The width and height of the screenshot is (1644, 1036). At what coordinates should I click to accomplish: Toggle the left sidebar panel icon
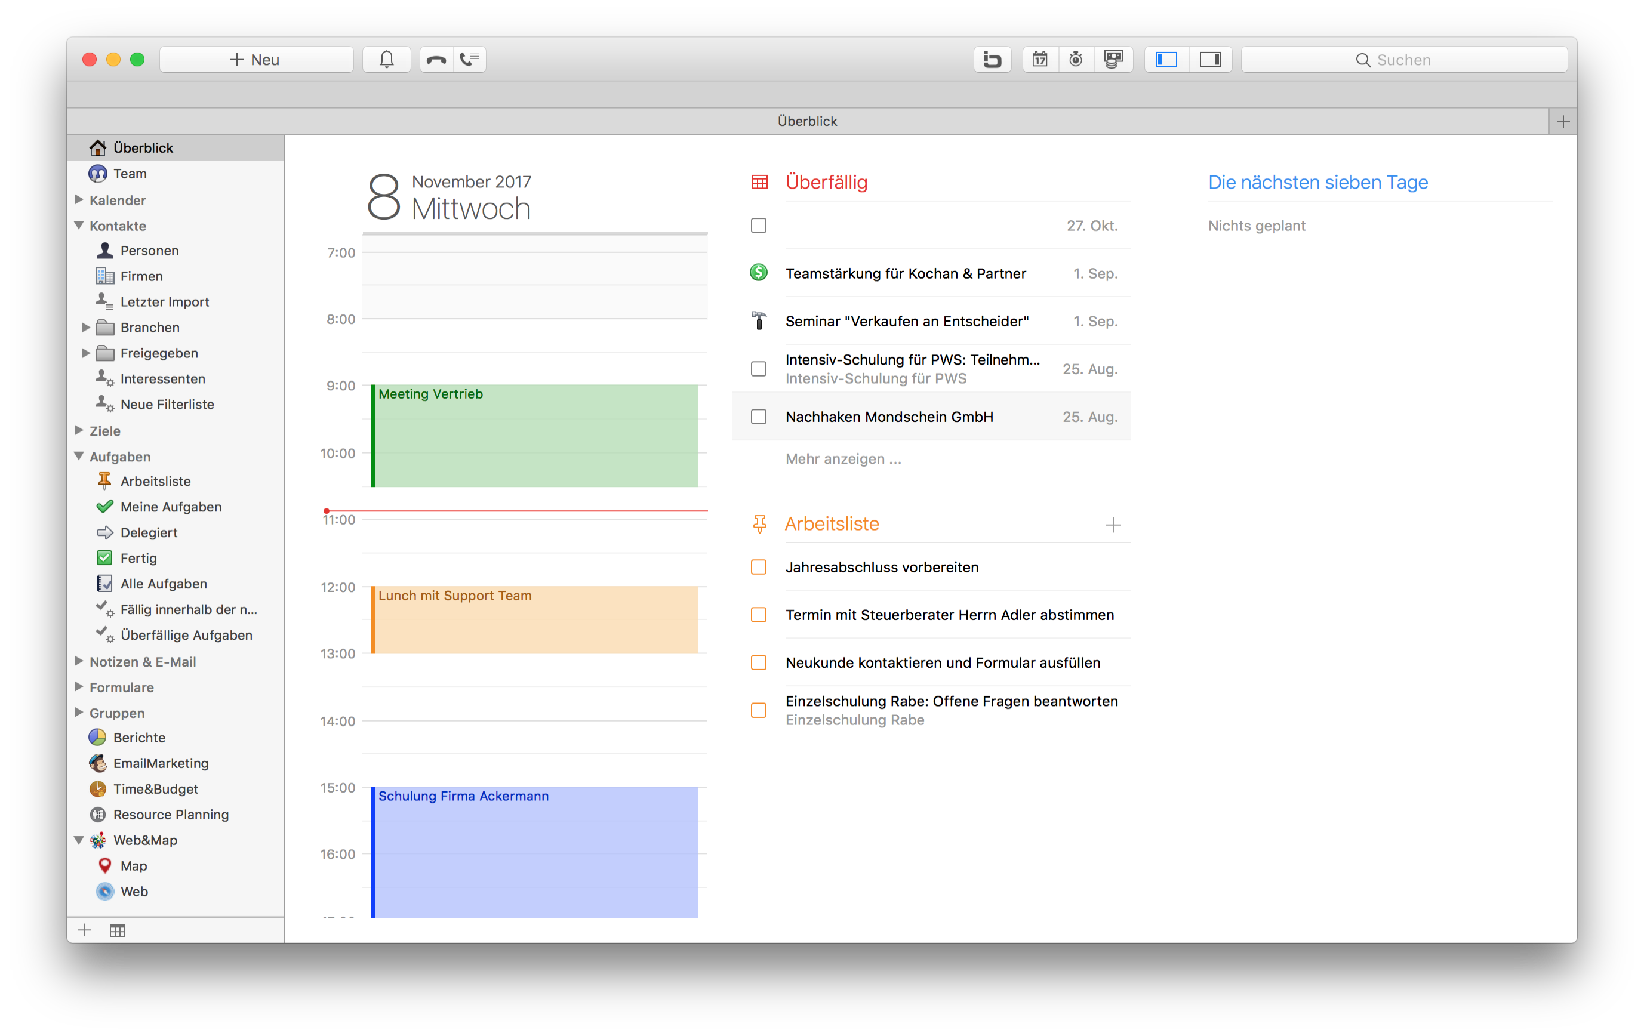click(1166, 59)
